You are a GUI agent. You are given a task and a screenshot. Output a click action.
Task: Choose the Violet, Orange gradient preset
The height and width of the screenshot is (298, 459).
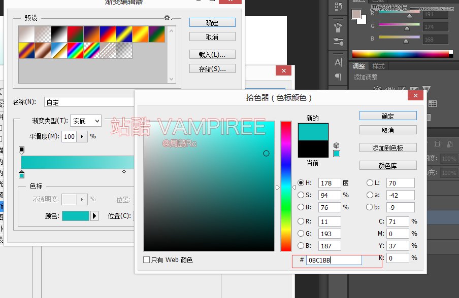tap(91, 34)
